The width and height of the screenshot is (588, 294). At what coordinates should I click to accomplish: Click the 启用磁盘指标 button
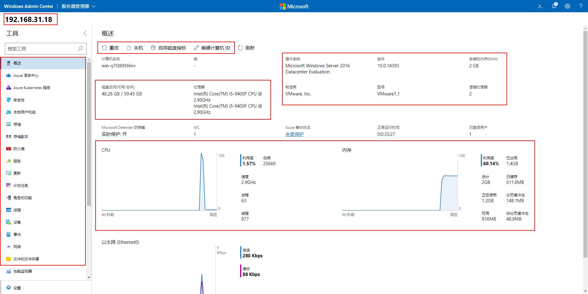[168, 48]
